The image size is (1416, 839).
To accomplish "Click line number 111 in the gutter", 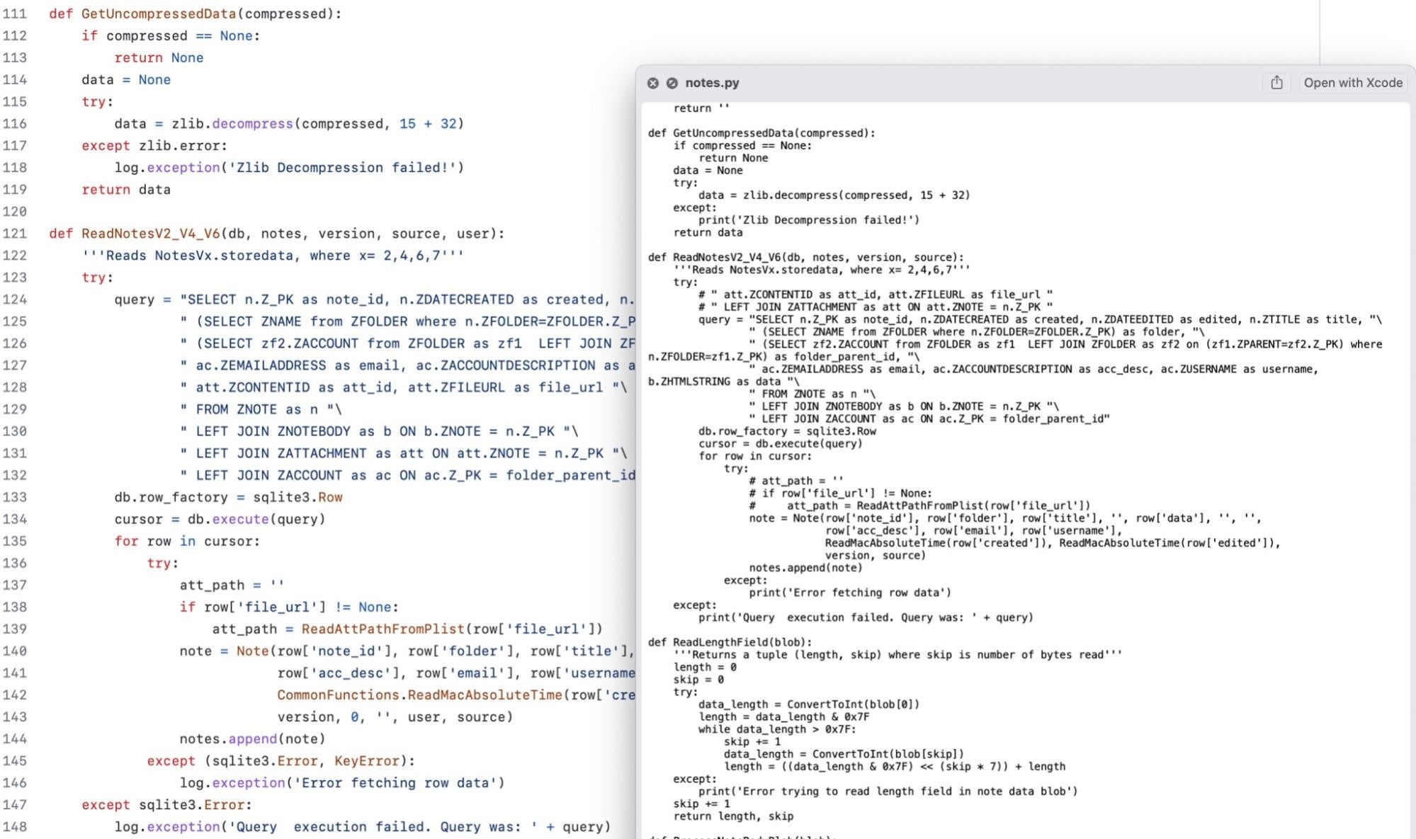I will [x=15, y=13].
